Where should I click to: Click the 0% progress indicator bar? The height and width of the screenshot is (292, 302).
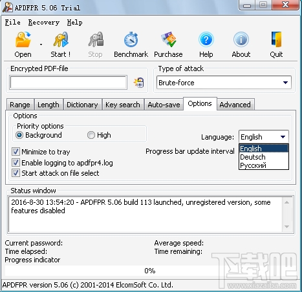coord(150,271)
